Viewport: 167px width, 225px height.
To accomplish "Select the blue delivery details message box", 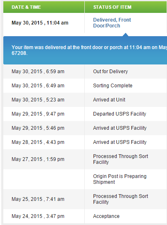I will click(x=85, y=50).
